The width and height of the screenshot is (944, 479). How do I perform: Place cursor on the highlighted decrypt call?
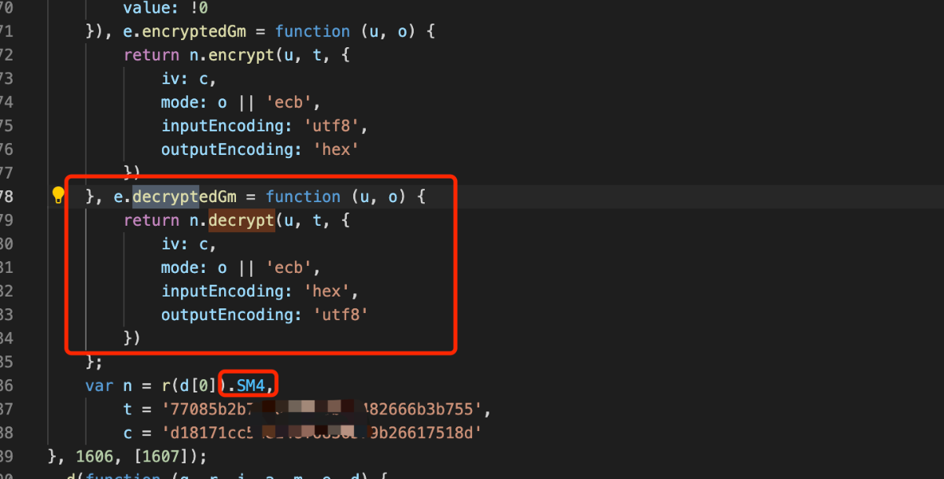tap(242, 220)
